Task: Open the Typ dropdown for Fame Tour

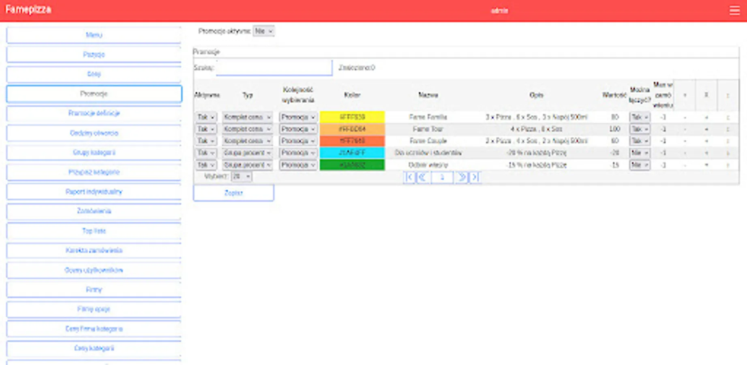Action: (x=247, y=129)
